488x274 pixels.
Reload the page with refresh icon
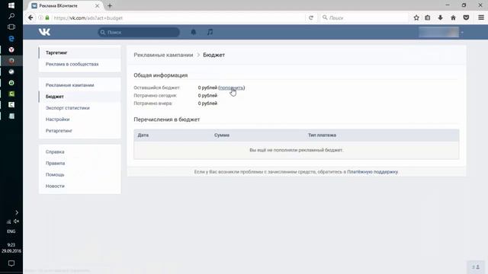coord(310,18)
